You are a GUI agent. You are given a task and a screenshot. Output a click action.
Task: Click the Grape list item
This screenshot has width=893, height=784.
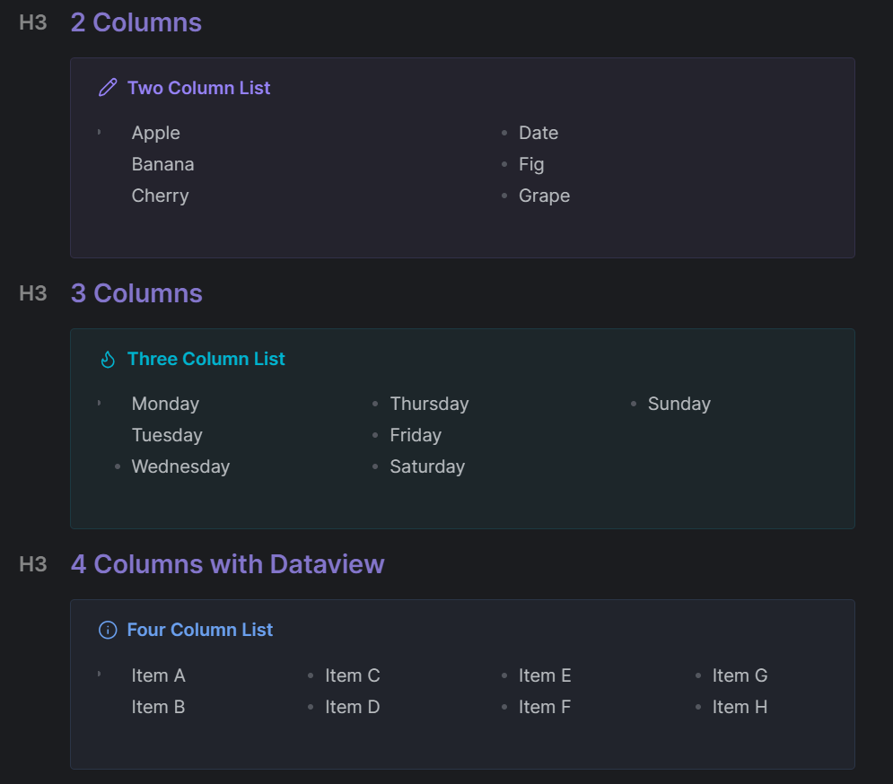[544, 196]
